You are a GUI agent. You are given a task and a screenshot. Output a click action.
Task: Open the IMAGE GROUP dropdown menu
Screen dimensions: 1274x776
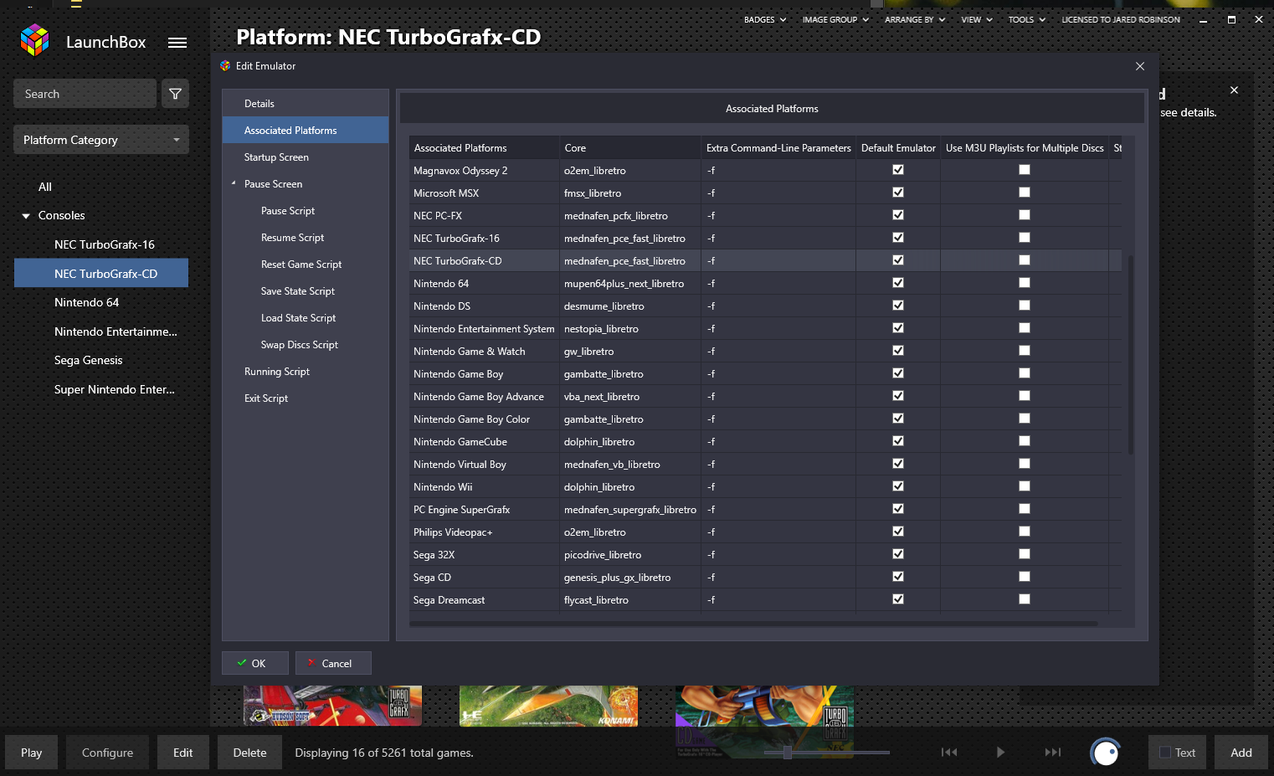[835, 19]
